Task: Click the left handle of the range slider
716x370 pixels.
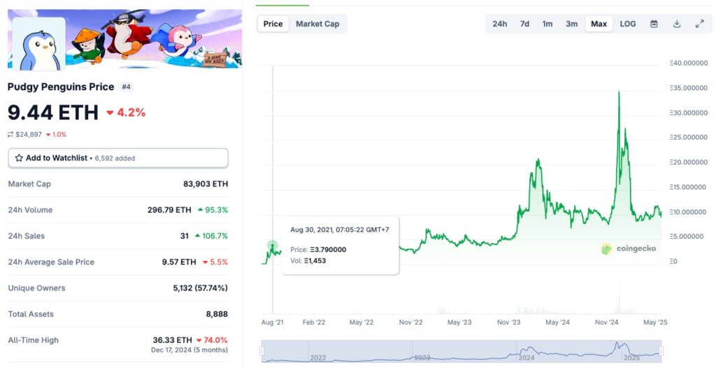Action: [x=262, y=351]
